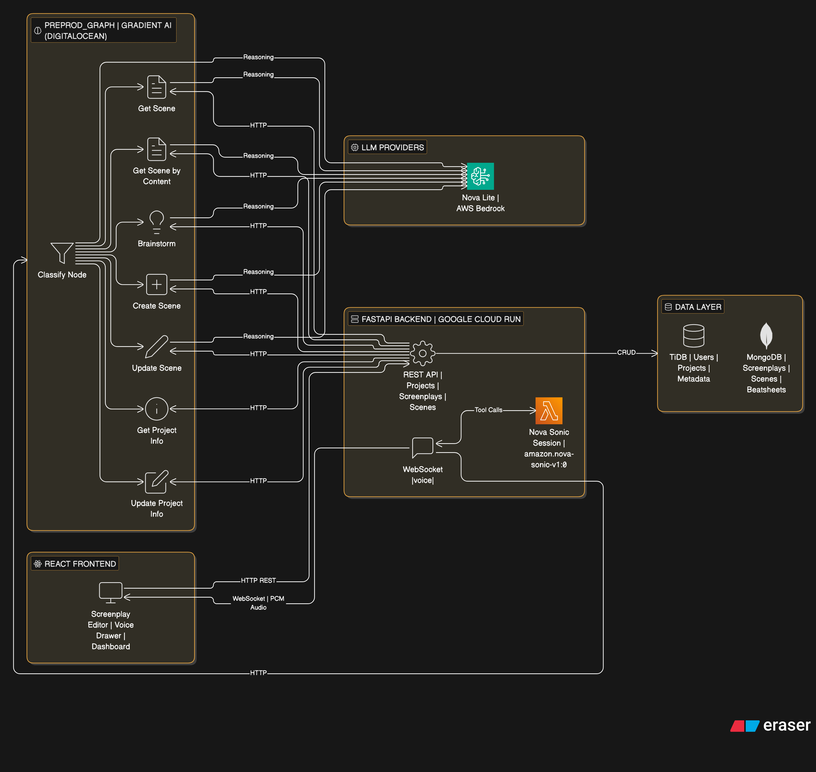Click the CRUD connection label
This screenshot has height=772, width=816.
pos(626,352)
